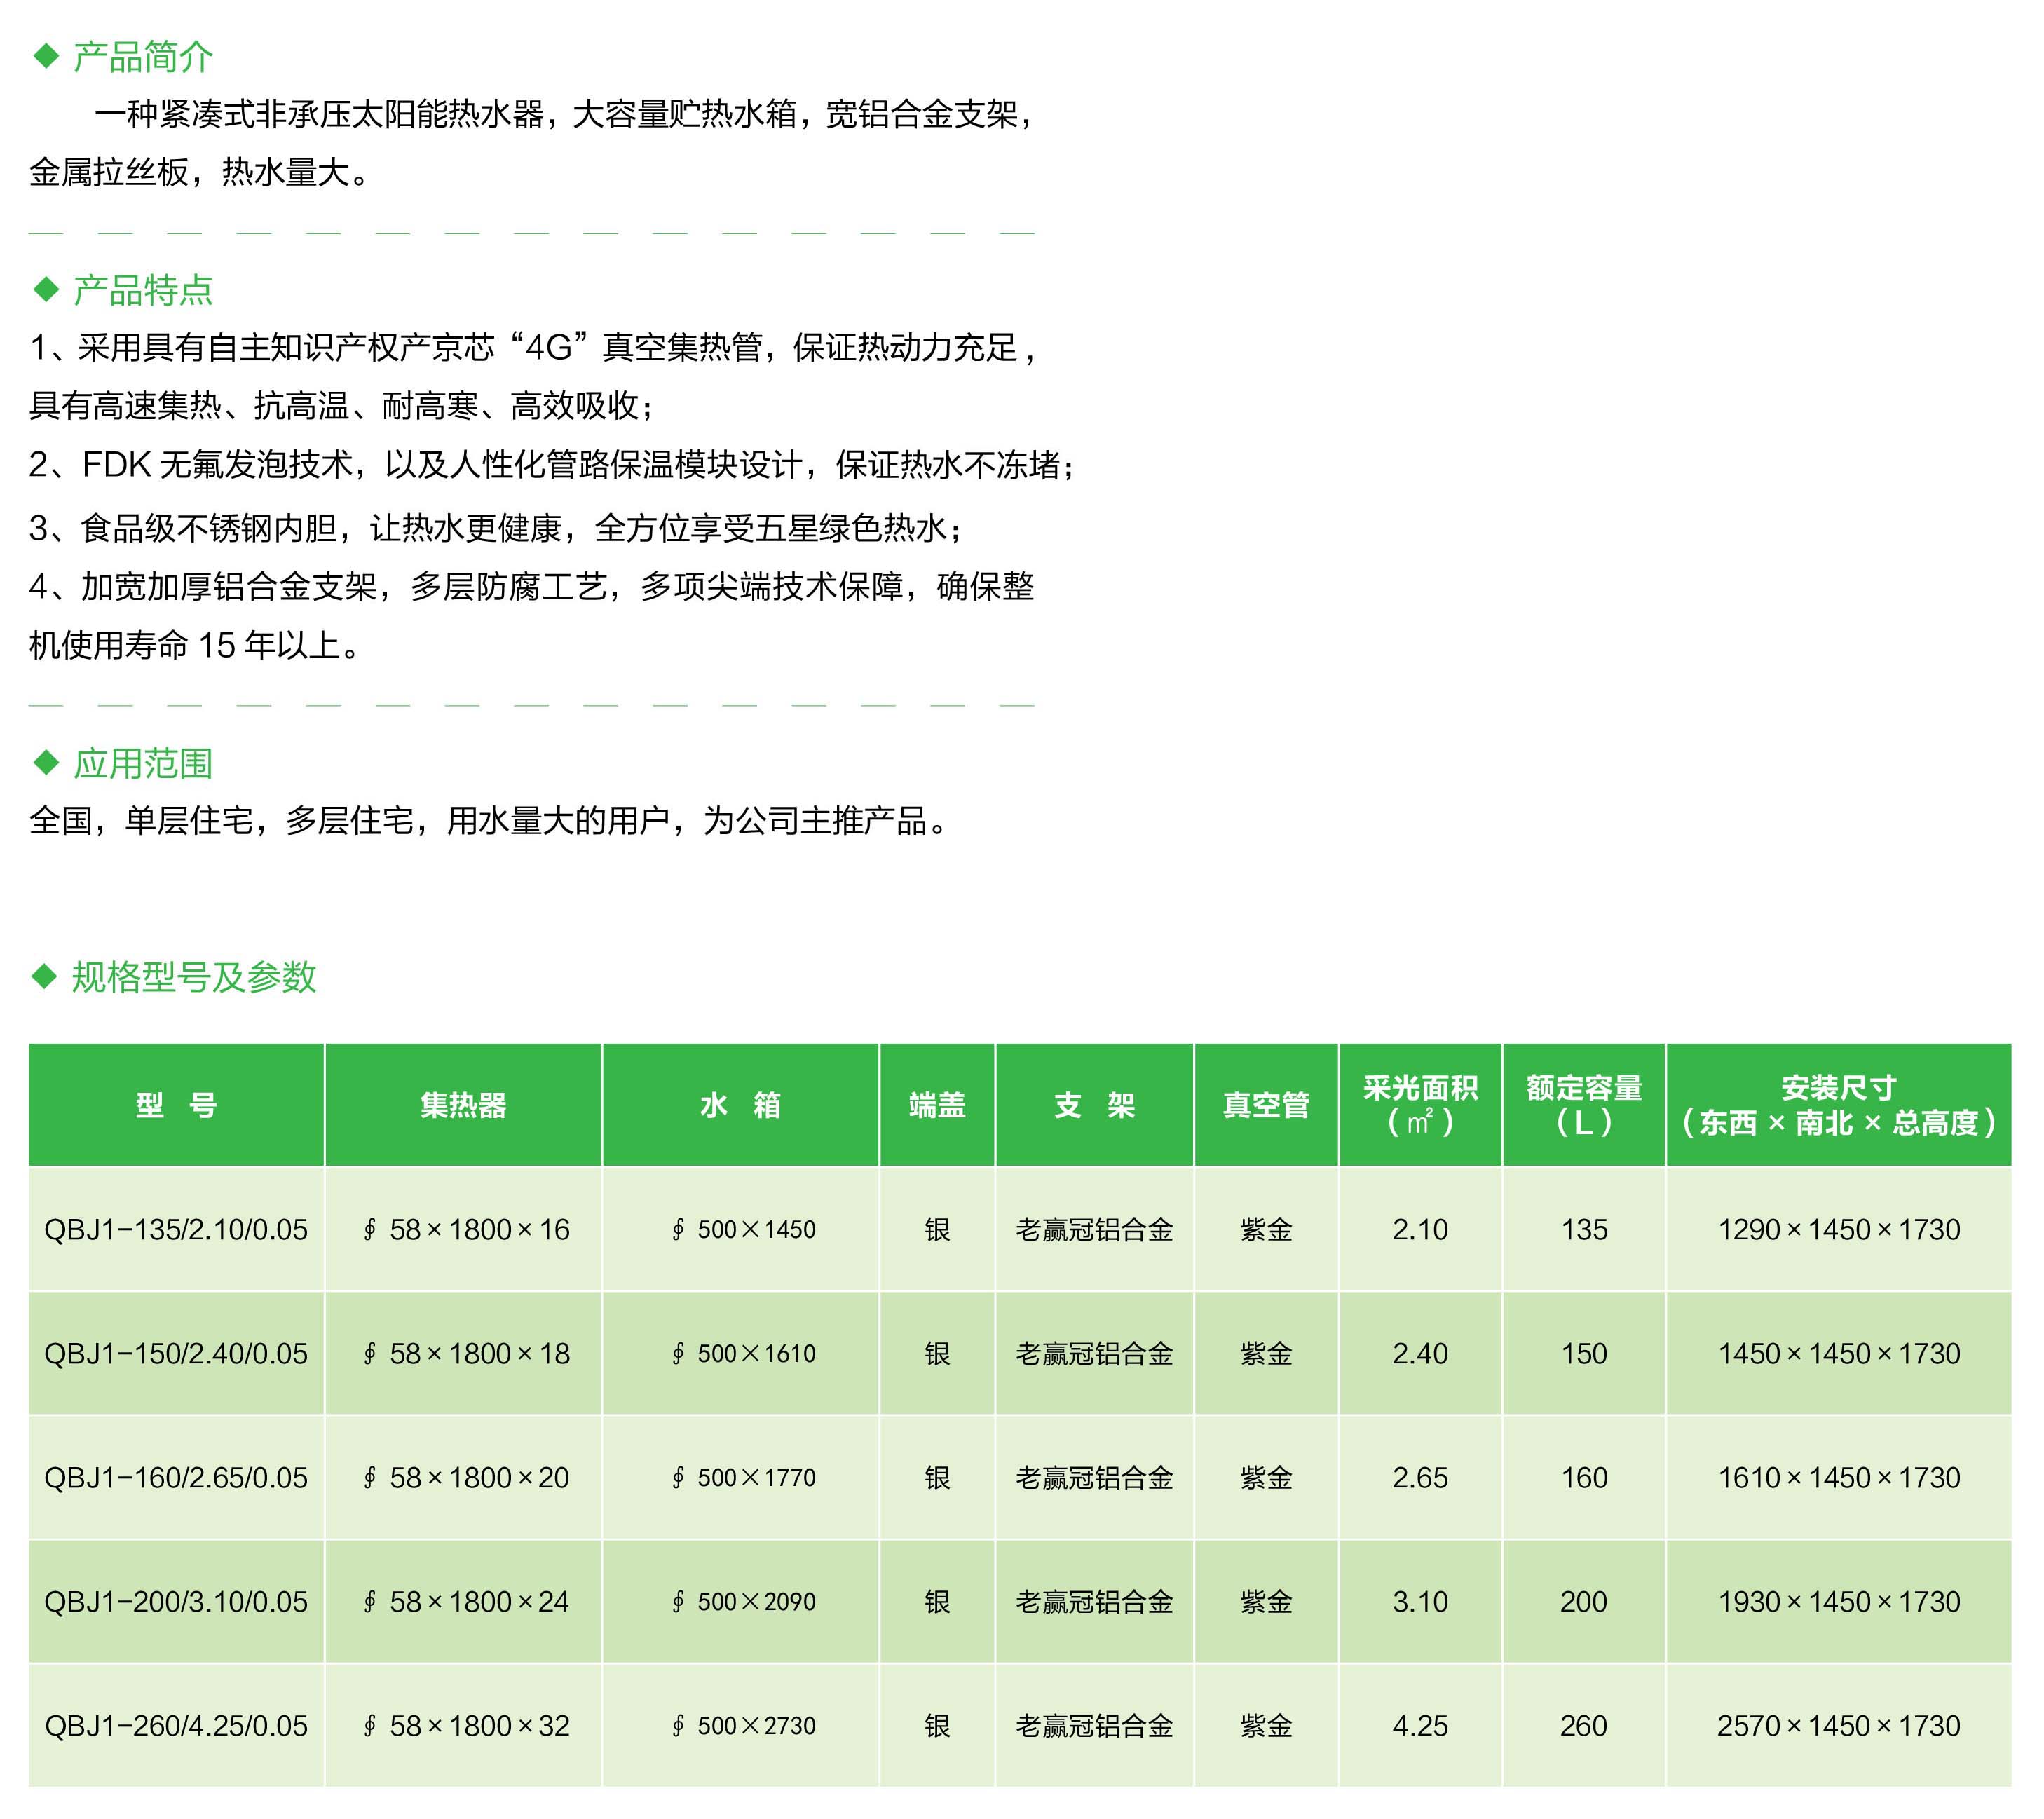
Task: Click the line starting 4、加宽加厚铝合金支架
Action: tap(532, 586)
